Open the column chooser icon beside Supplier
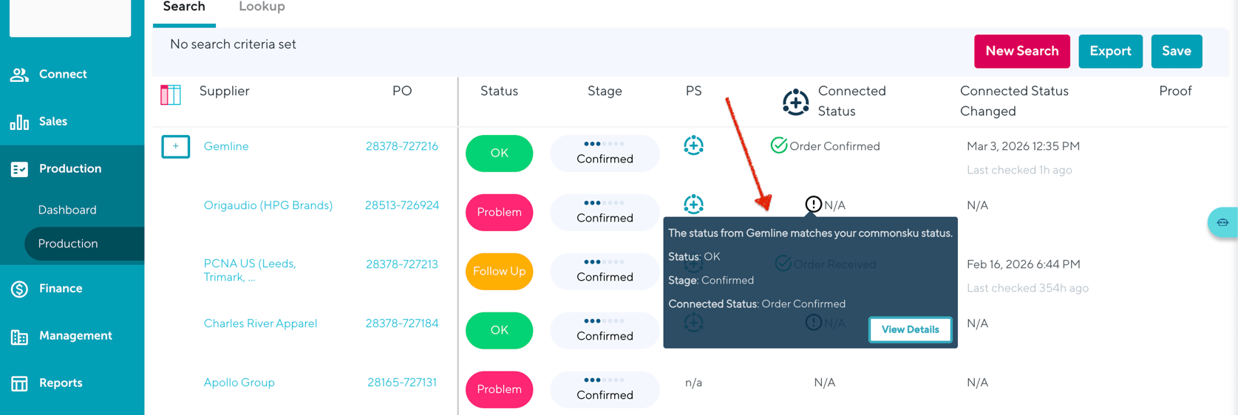The height and width of the screenshot is (415, 1238). [171, 95]
